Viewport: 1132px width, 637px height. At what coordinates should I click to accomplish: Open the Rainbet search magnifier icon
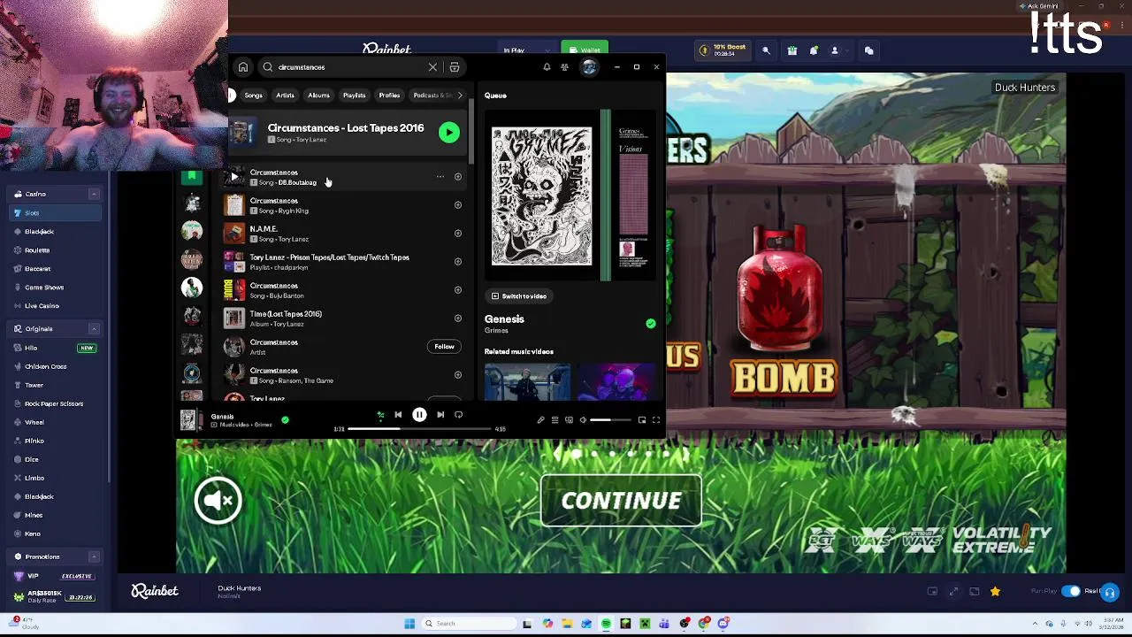tap(766, 50)
